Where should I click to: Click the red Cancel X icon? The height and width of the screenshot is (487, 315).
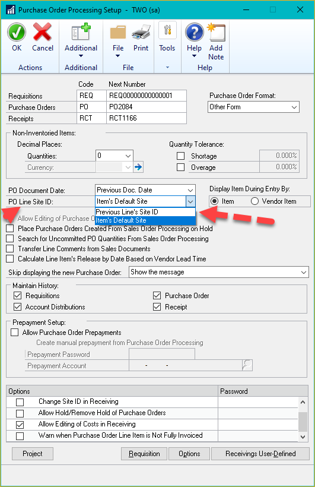tap(43, 32)
